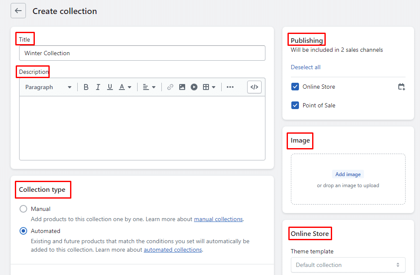Open the insert table dropdown
This screenshot has height=275, width=420.
point(209,87)
